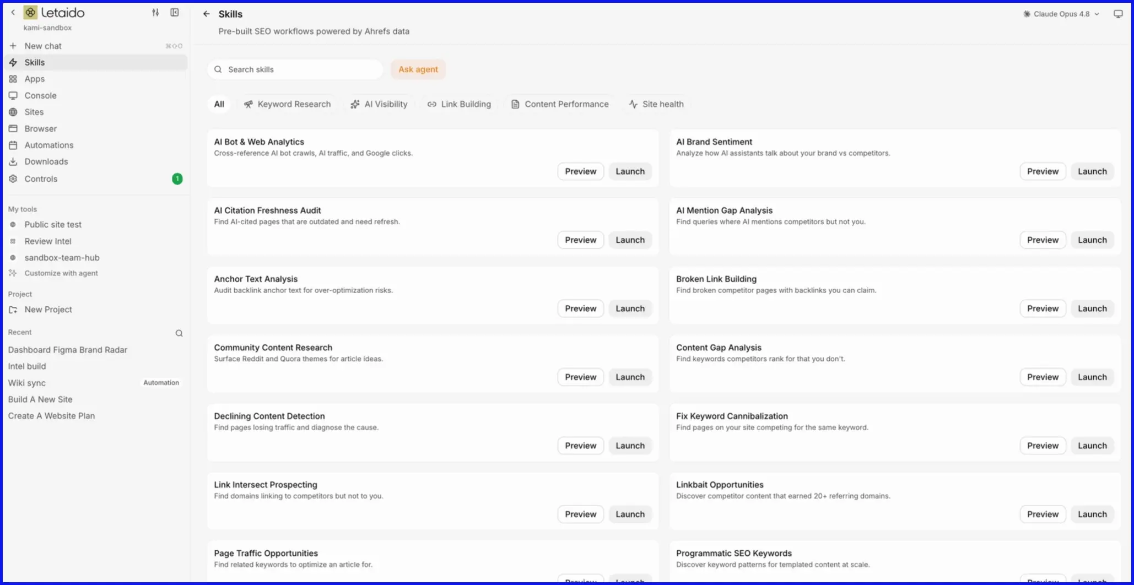Image resolution: width=1134 pixels, height=585 pixels.
Task: Click the monitor icon in top right
Action: 1118,14
